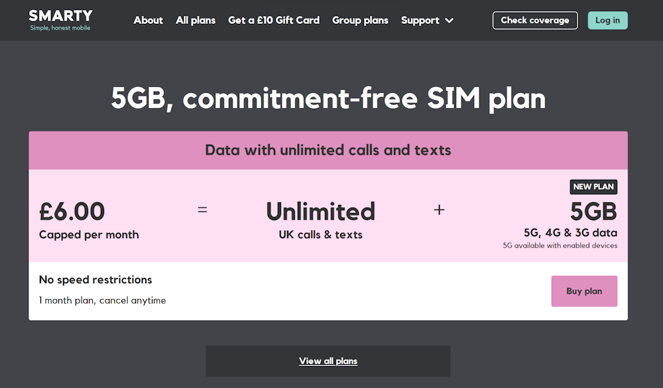Viewport: 663px width, 388px height.
Task: Open the Group plans page
Action: [x=360, y=20]
